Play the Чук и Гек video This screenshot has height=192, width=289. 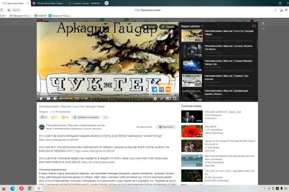click(x=41, y=99)
